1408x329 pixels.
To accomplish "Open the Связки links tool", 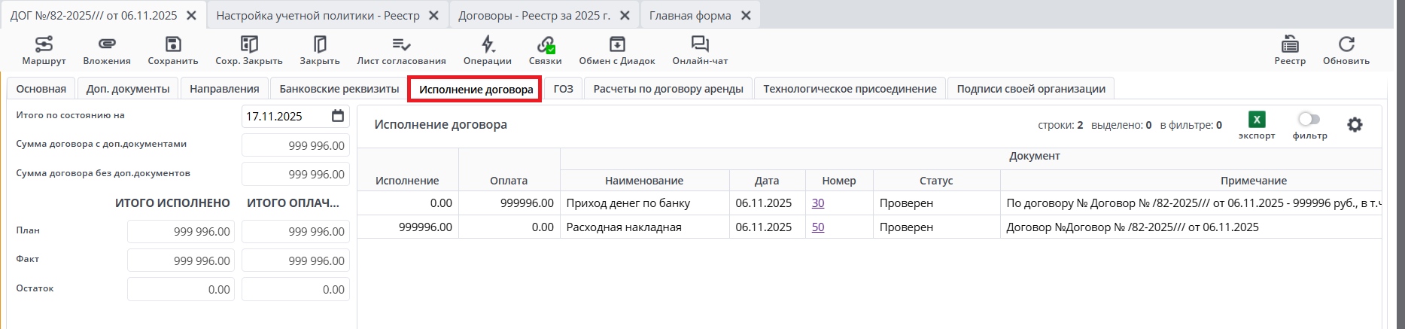I will coord(545,44).
